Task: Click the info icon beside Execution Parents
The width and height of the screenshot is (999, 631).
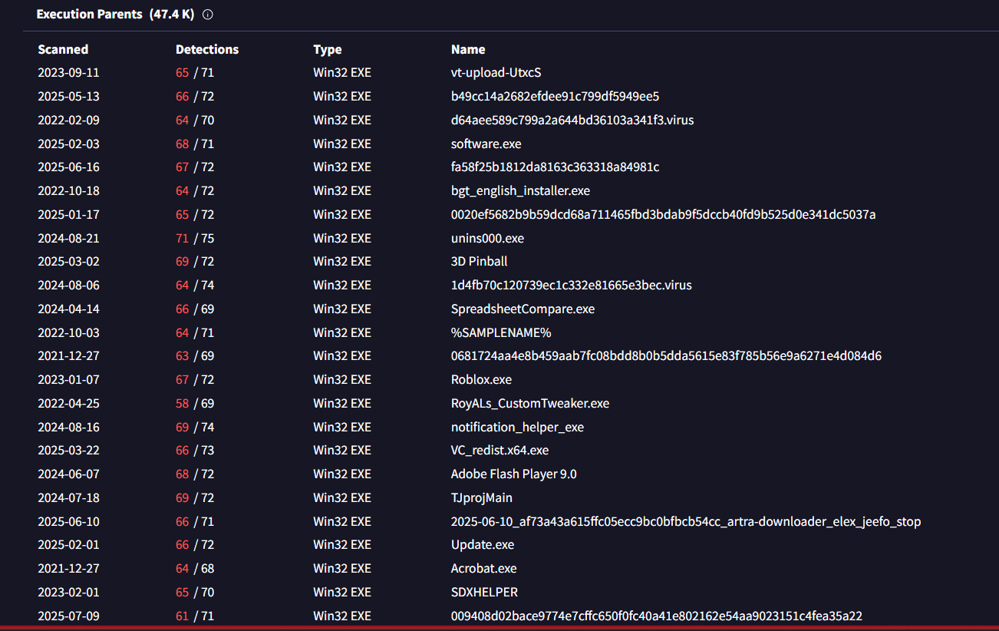Action: click(x=207, y=15)
